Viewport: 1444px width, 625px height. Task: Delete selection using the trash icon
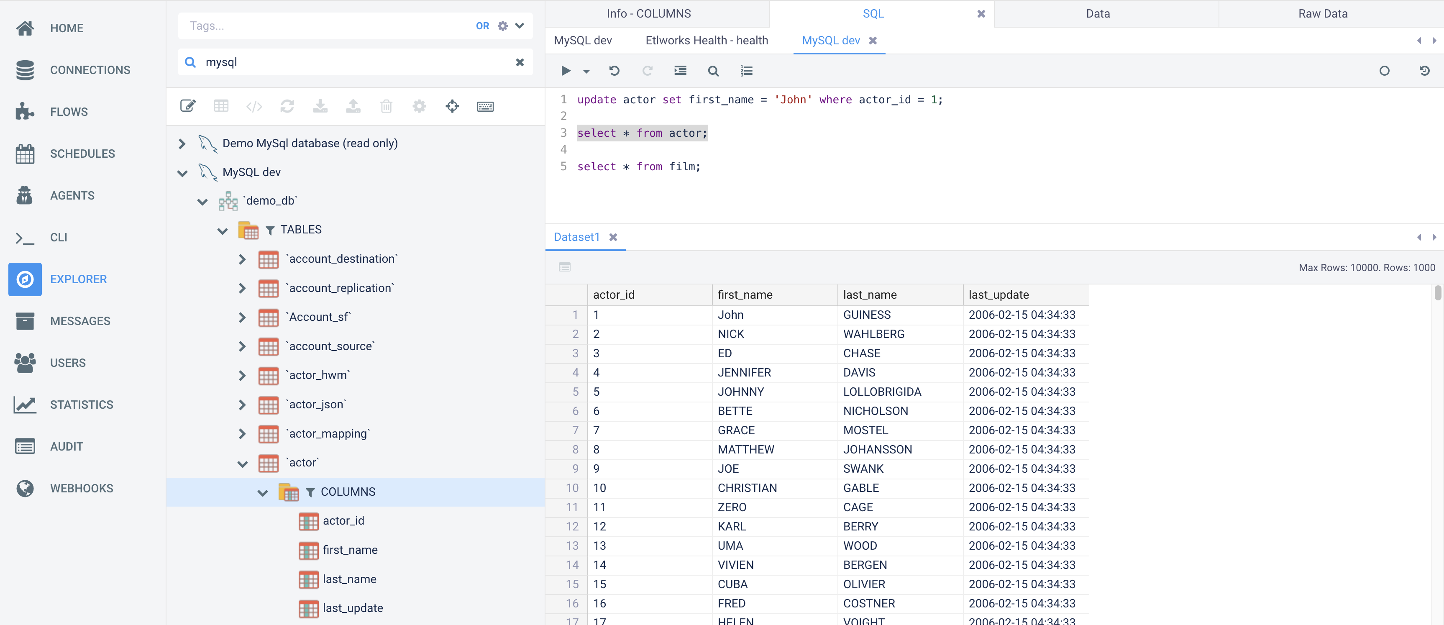pyautogui.click(x=386, y=106)
